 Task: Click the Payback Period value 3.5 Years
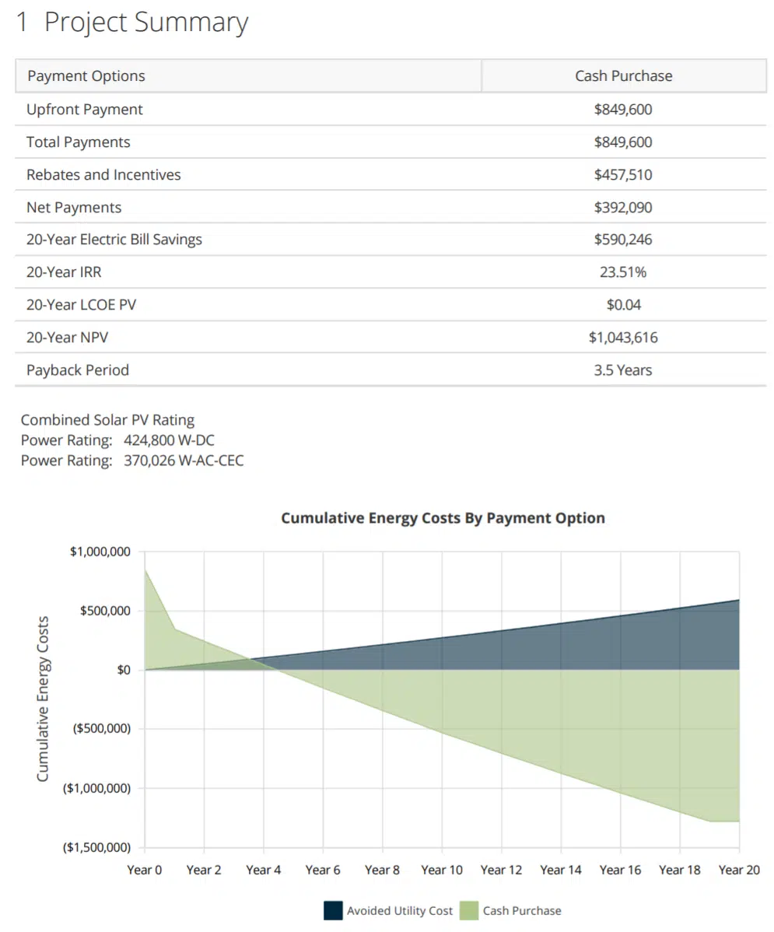pos(623,370)
